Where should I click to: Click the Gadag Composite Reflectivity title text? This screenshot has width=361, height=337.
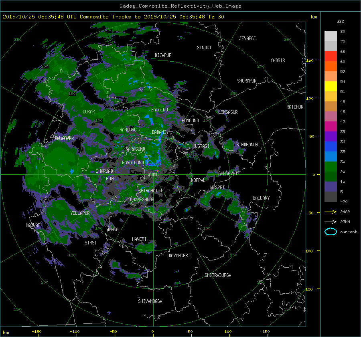180,6
